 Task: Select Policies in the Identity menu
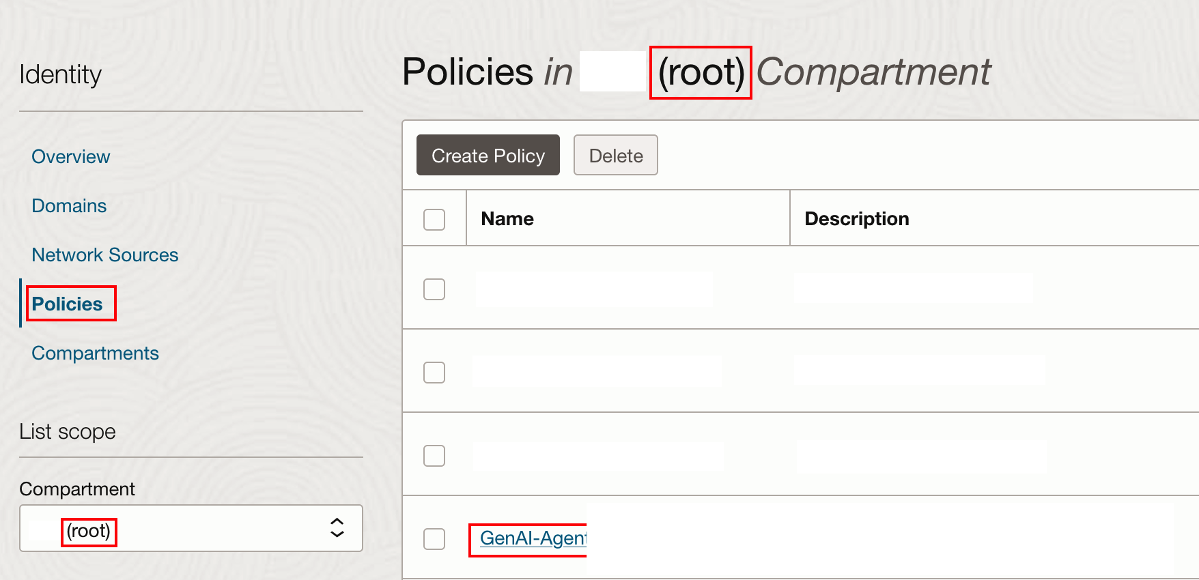click(x=66, y=304)
